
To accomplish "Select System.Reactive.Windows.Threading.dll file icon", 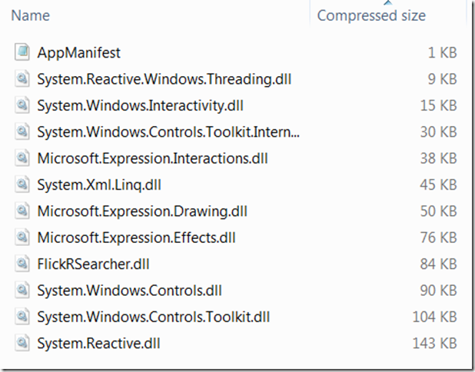I will click(22, 78).
